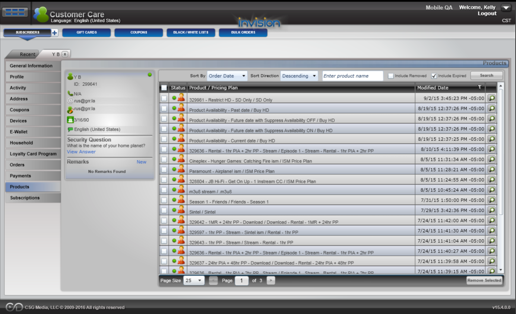
Task: Close the Y B subscriber tab
Action: click(65, 54)
